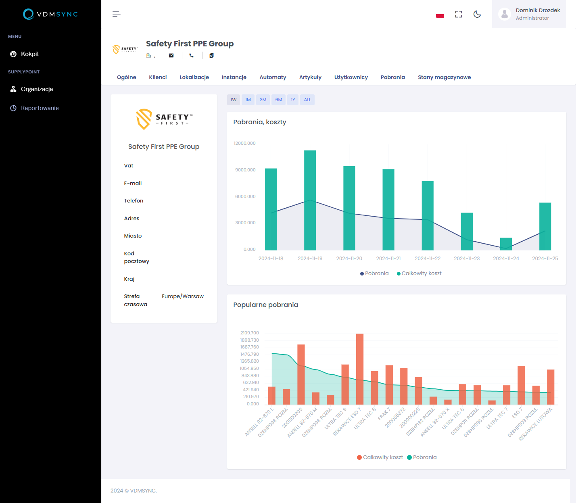Open Raportowanie in sidebar
Screen dimensions: 576x503
[40, 108]
